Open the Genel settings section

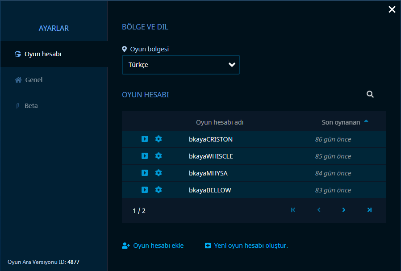pyautogui.click(x=54, y=80)
